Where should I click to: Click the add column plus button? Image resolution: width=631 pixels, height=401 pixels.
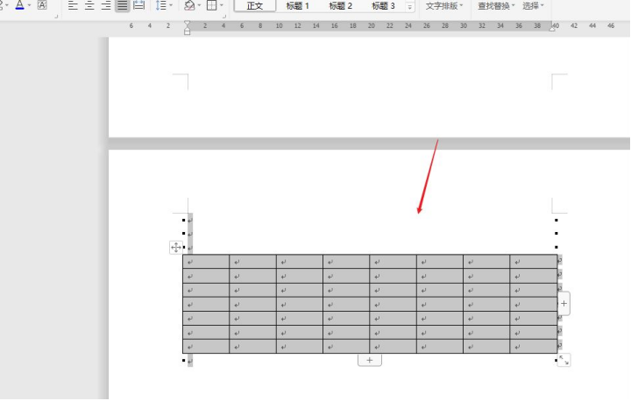[x=564, y=304]
